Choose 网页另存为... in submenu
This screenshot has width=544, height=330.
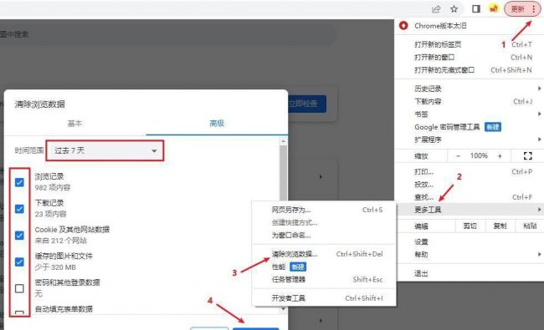324,210
